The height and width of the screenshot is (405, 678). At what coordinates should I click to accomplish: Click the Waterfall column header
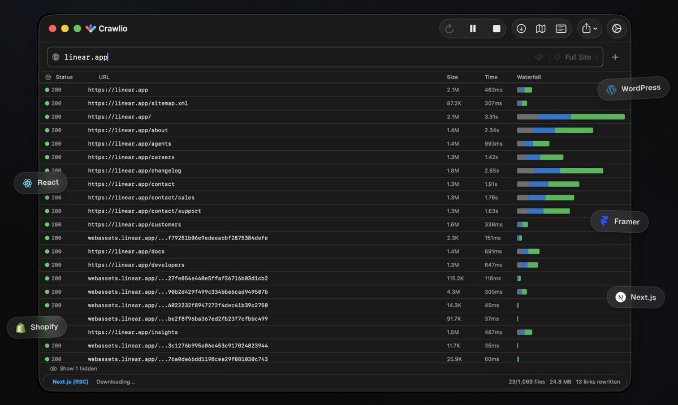529,77
